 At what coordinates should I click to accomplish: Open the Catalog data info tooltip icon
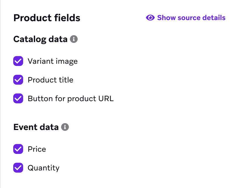(x=74, y=39)
